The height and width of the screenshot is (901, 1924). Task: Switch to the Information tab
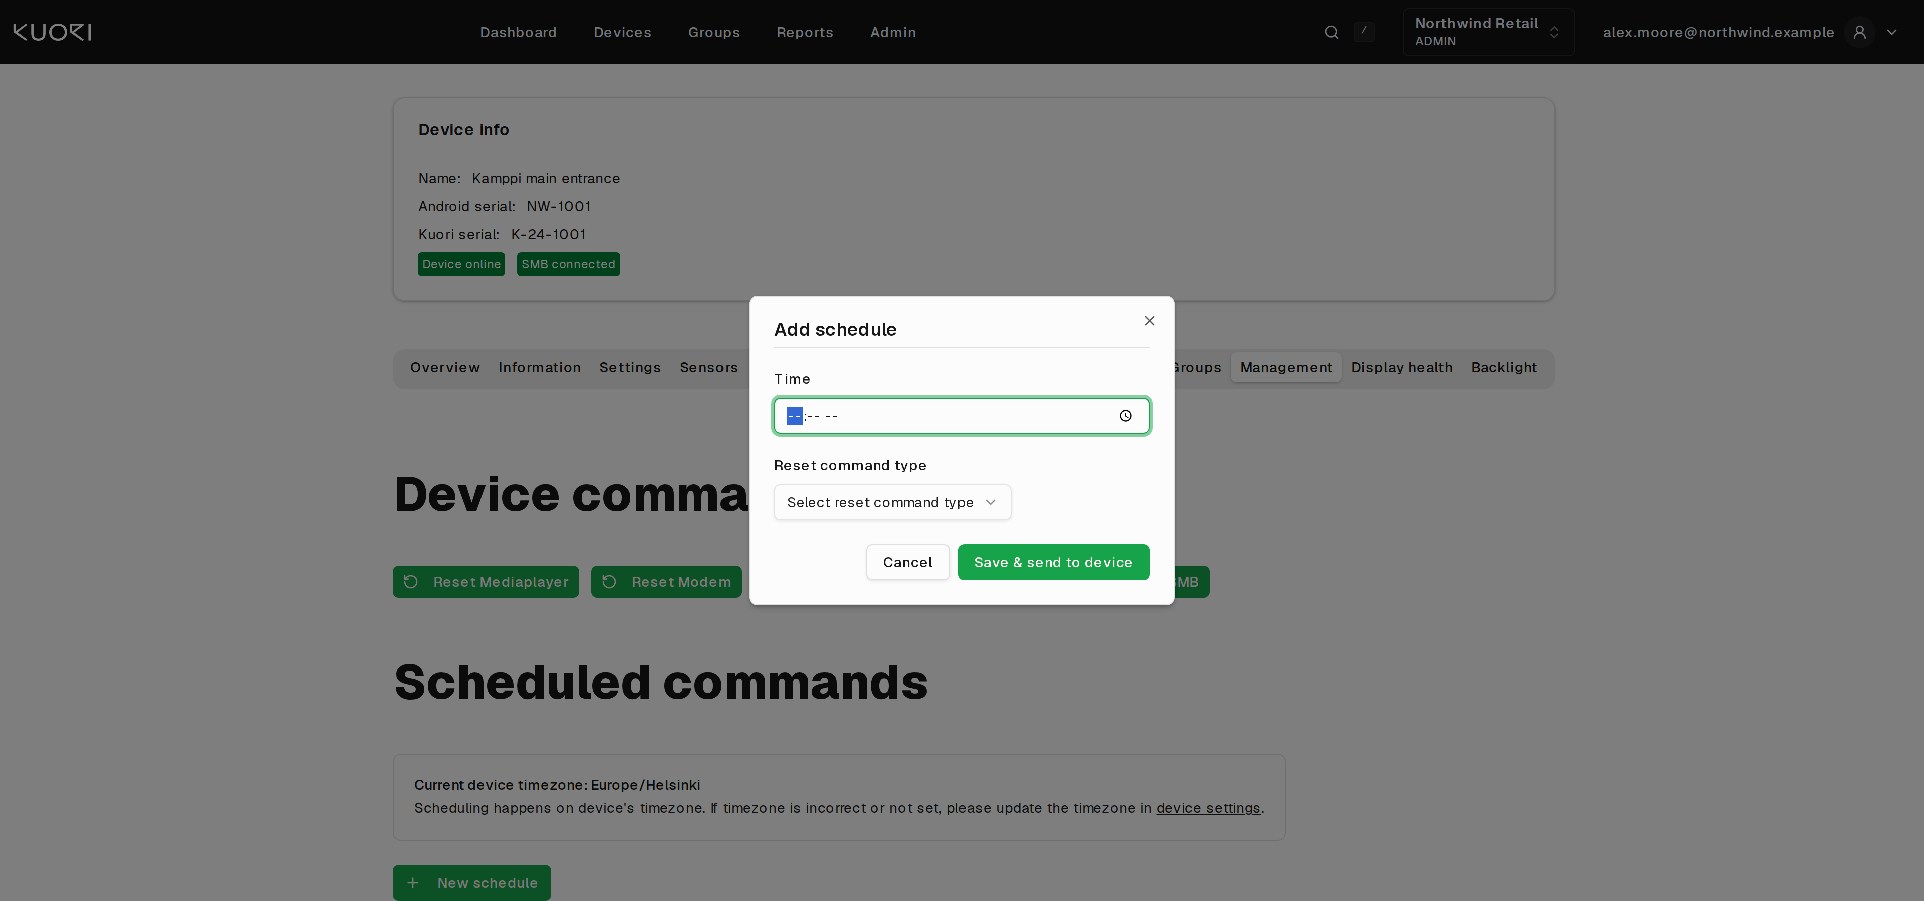coord(539,368)
